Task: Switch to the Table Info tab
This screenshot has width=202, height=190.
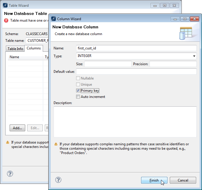Action: pyautogui.click(x=15, y=49)
